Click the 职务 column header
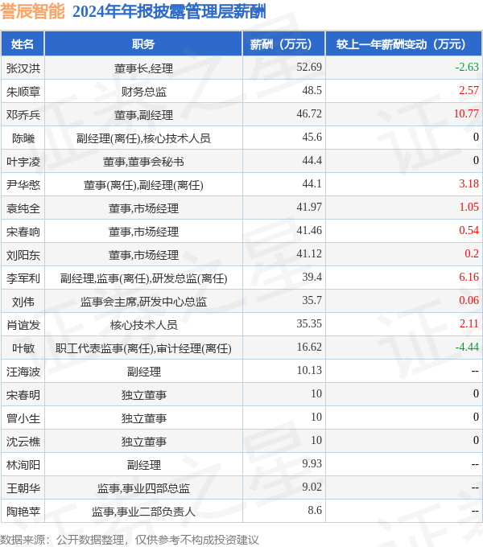Screen dimensions: 483x547 [143, 44]
